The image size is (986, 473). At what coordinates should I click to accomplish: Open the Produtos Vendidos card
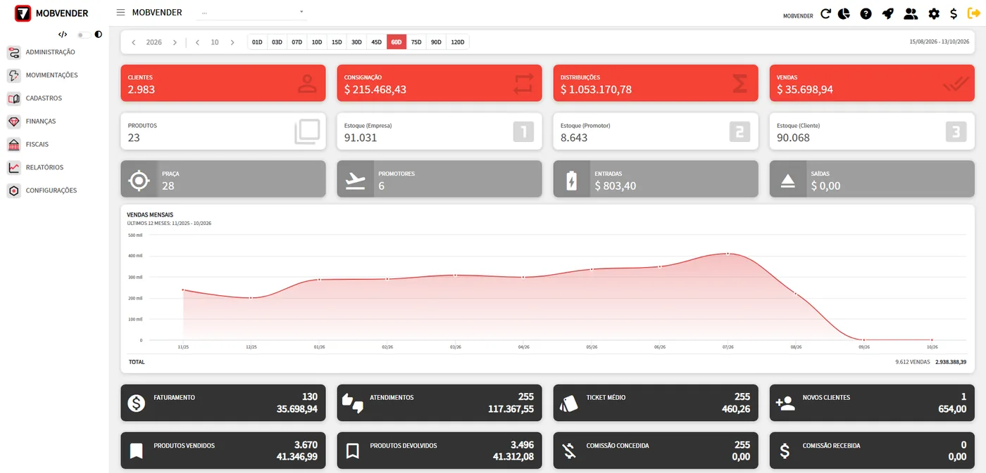[x=223, y=451]
